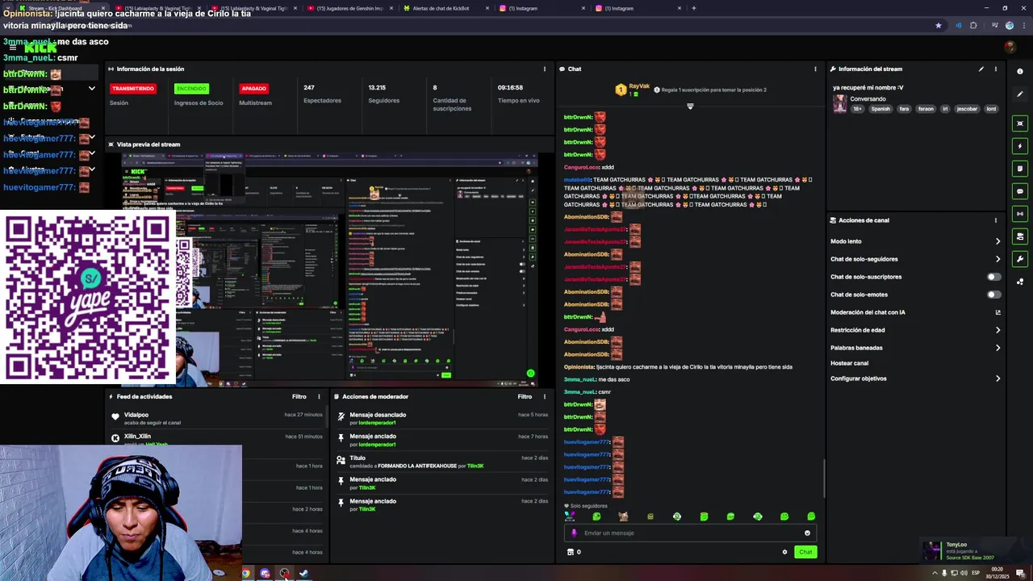Click the Spanish stream tag

[880, 109]
